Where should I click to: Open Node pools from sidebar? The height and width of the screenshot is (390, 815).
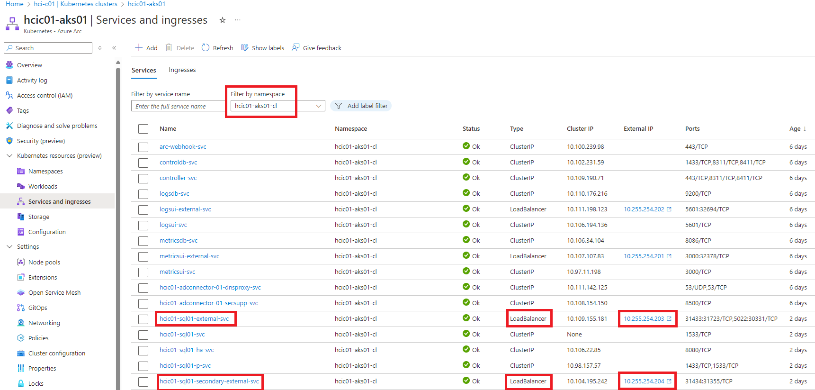pyautogui.click(x=44, y=262)
